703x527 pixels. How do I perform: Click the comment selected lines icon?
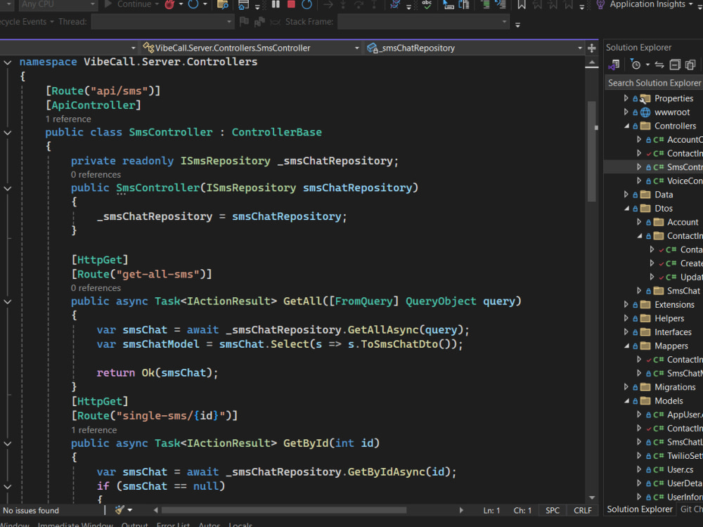pyautogui.click(x=485, y=4)
